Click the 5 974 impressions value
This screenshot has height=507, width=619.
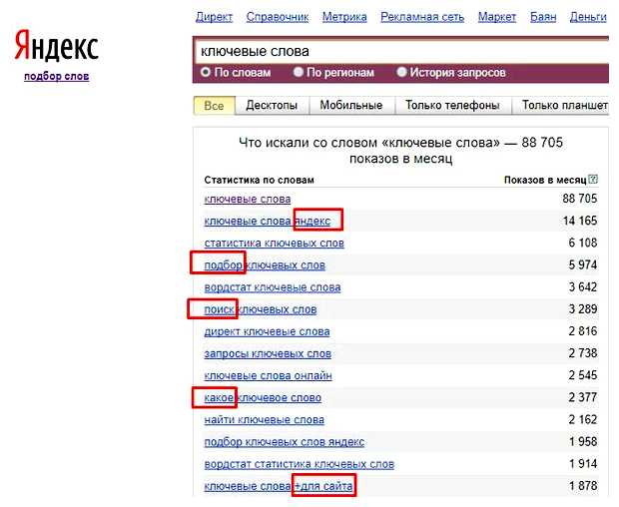click(x=583, y=264)
